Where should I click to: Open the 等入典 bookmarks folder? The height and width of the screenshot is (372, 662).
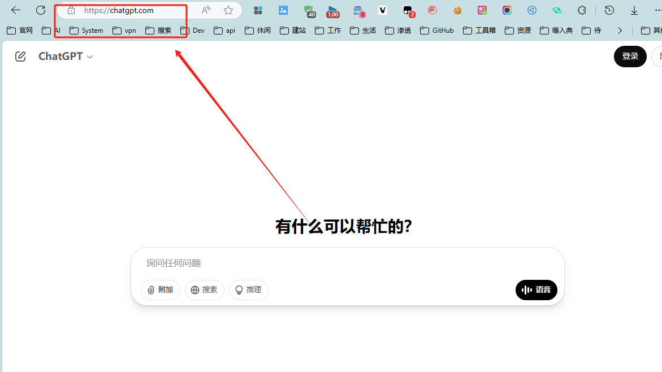coord(556,31)
